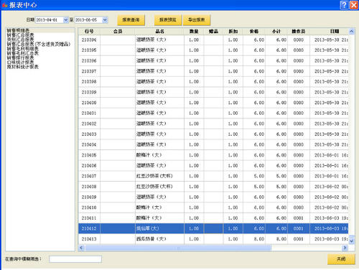Click the 日期 column header
The height and width of the screenshot is (270, 359).
pyautogui.click(x=335, y=32)
